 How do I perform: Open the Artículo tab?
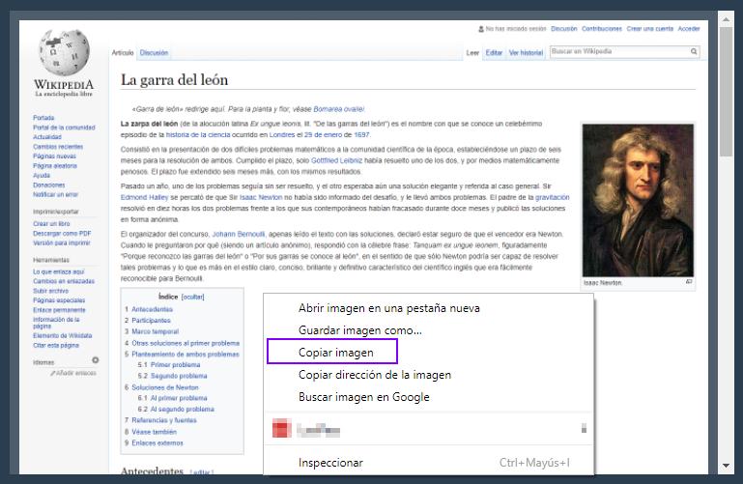[123, 52]
